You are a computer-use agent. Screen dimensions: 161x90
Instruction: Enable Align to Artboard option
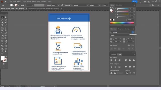(x=127, y=73)
